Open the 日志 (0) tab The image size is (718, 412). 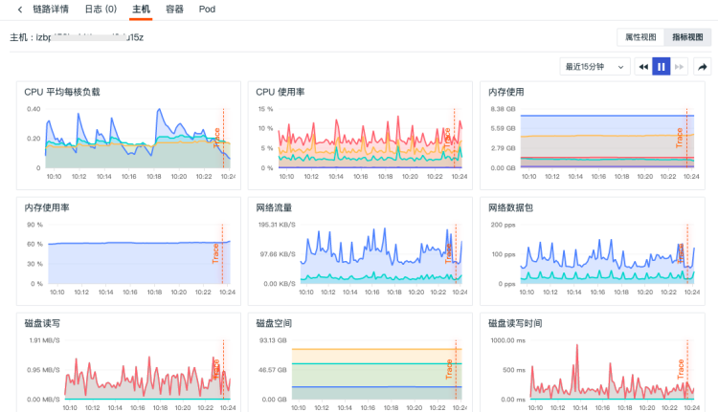[101, 10]
